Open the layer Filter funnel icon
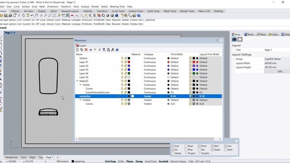Viewport: 290px width, 163px height. 104,50
